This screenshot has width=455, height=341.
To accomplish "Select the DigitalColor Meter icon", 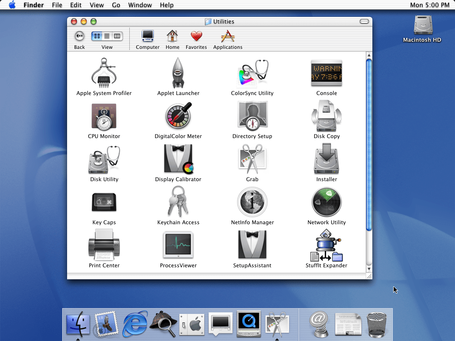I will [178, 116].
